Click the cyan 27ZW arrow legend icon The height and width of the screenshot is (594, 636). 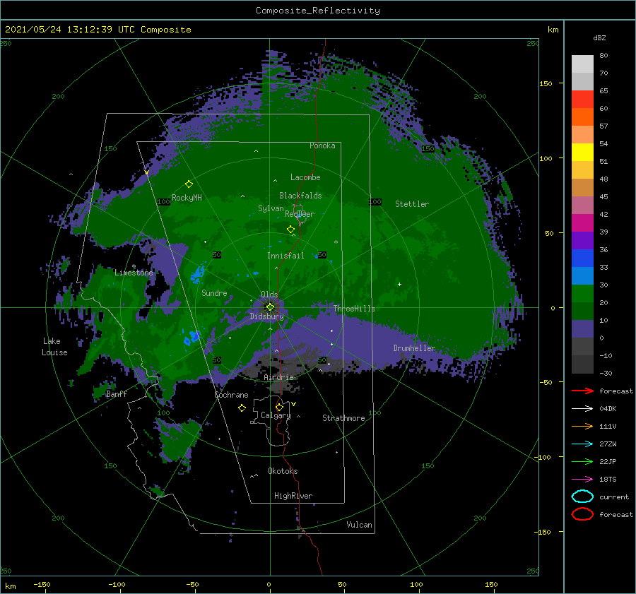[582, 444]
